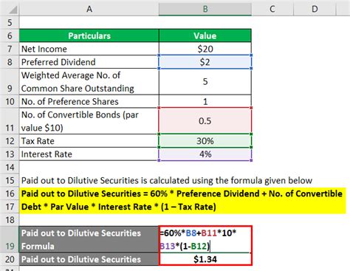
Task: Click Paid out to Dilutive Securities Formula label
Action: [89, 239]
